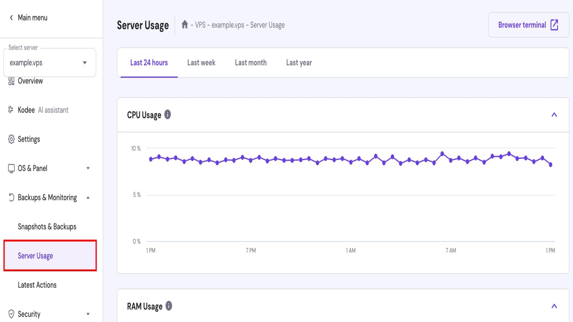Screen dimensions: 573x322
Task: Collapse the Backups & Monitoring section arrow
Action: (x=88, y=197)
